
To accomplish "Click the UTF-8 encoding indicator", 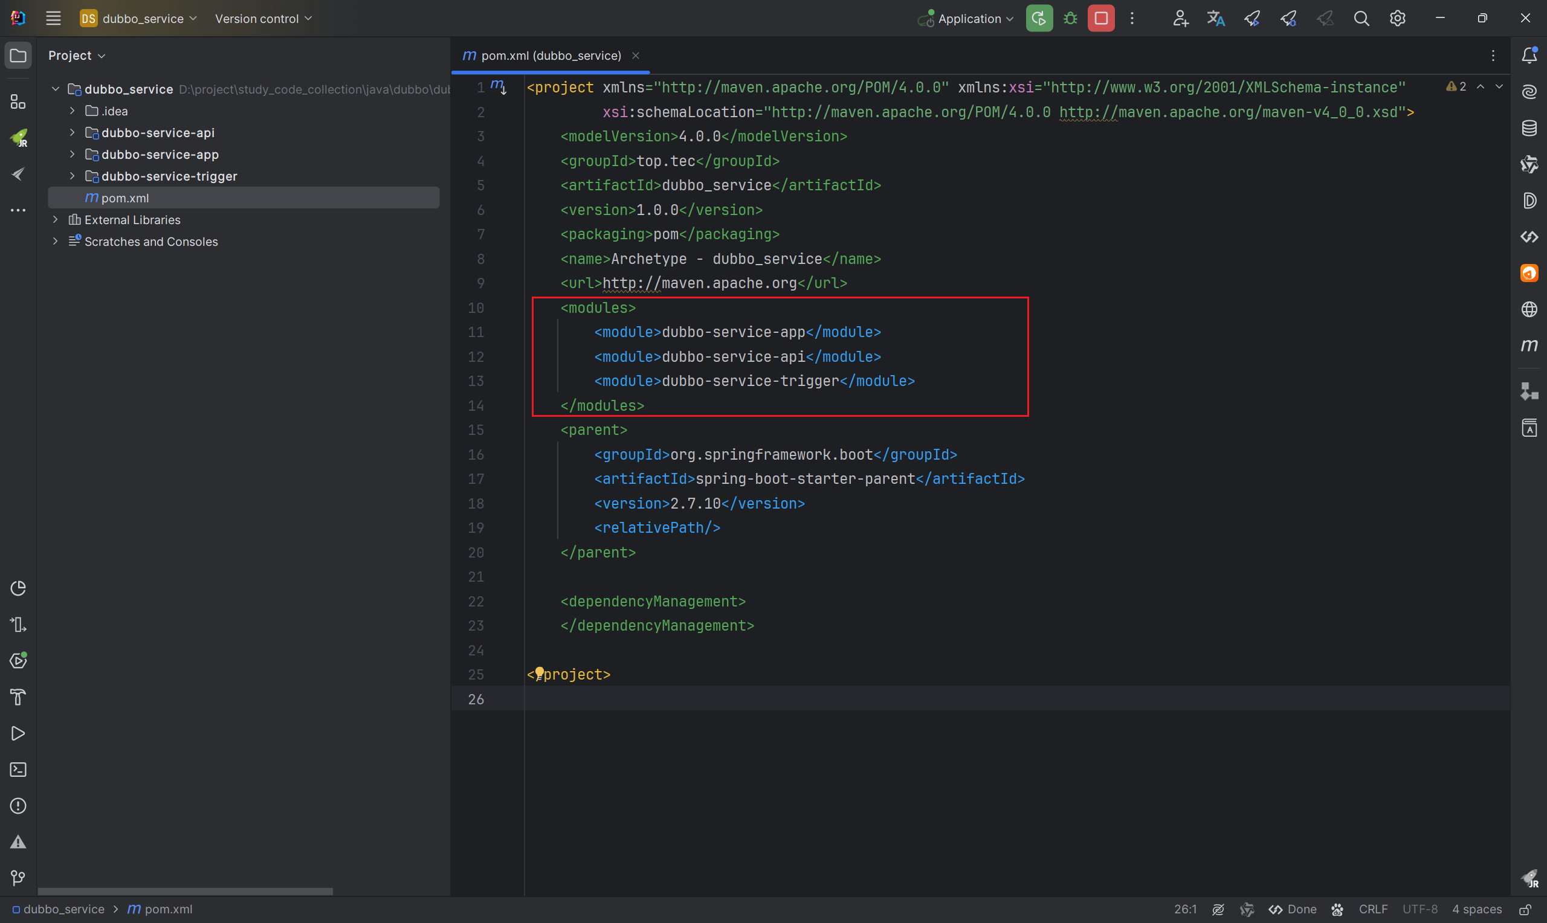I will (1419, 909).
